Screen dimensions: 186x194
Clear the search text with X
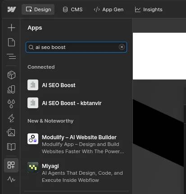coord(122,47)
